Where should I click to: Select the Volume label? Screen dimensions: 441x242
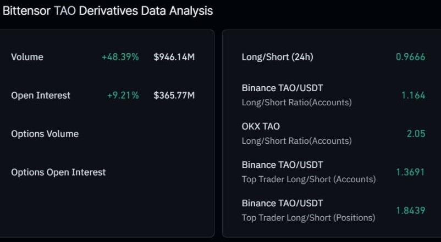pos(27,57)
